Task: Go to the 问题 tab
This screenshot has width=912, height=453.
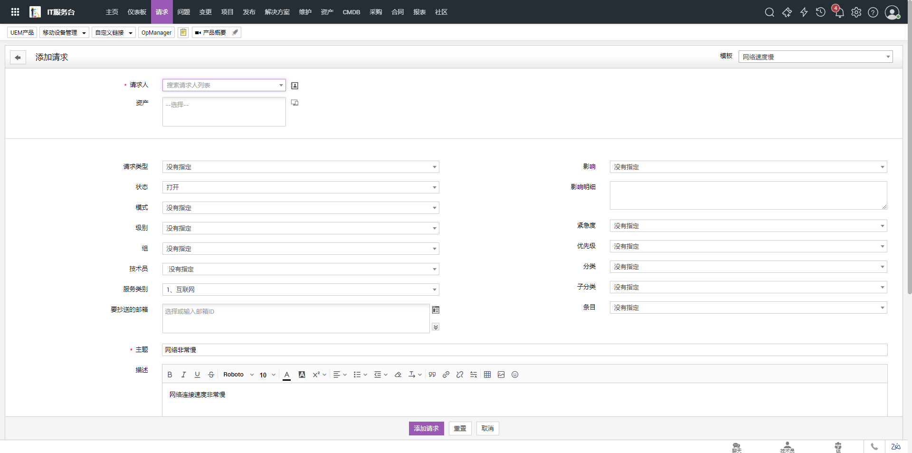Action: pos(183,12)
